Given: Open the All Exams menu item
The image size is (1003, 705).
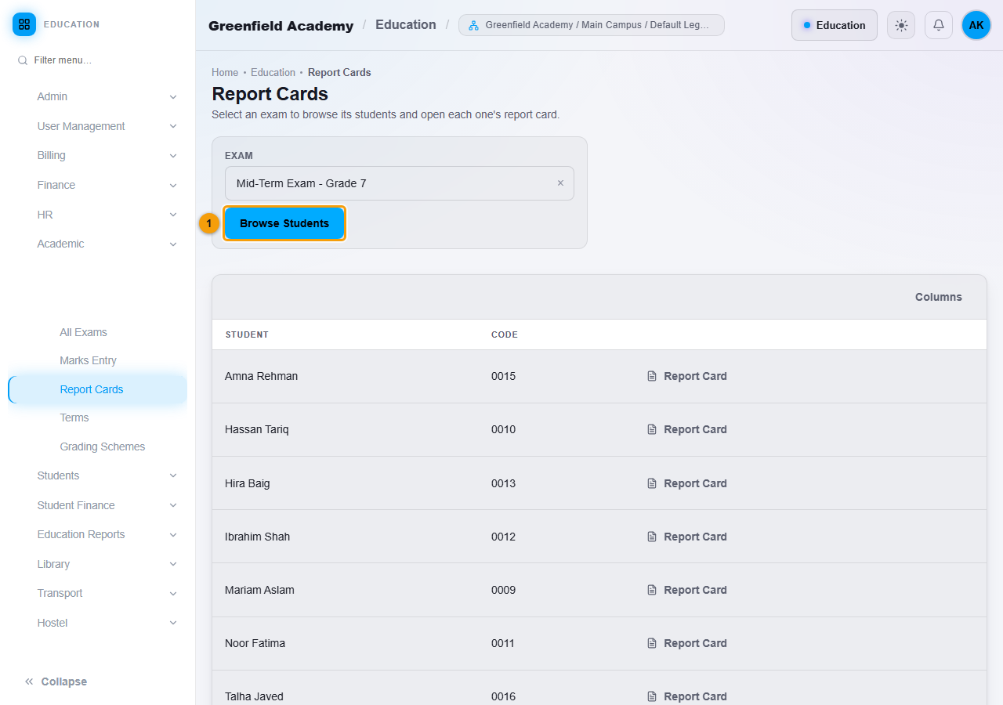Looking at the screenshot, I should click(x=98, y=332).
